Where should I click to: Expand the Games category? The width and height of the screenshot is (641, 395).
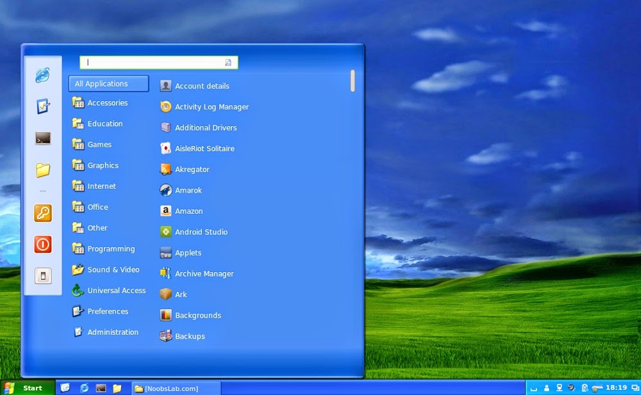(x=99, y=144)
